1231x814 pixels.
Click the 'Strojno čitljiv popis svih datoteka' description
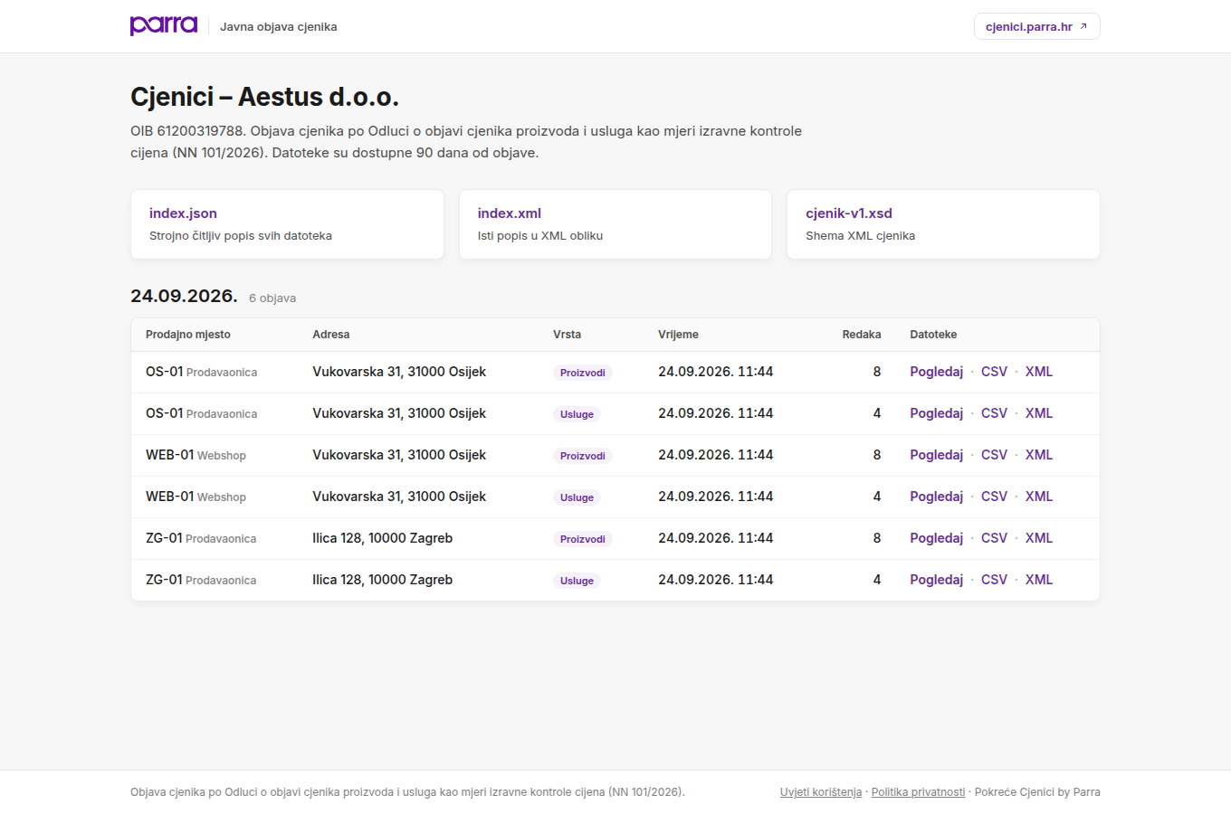click(x=241, y=236)
